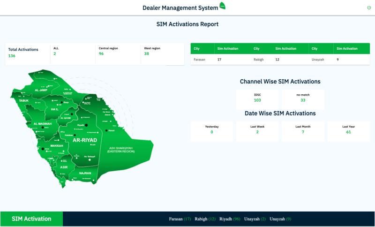Click the IDSC channel card

coord(257,98)
